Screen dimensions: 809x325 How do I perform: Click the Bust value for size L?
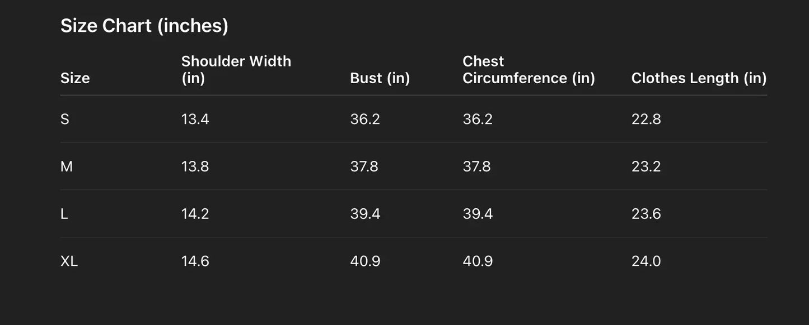click(x=364, y=214)
